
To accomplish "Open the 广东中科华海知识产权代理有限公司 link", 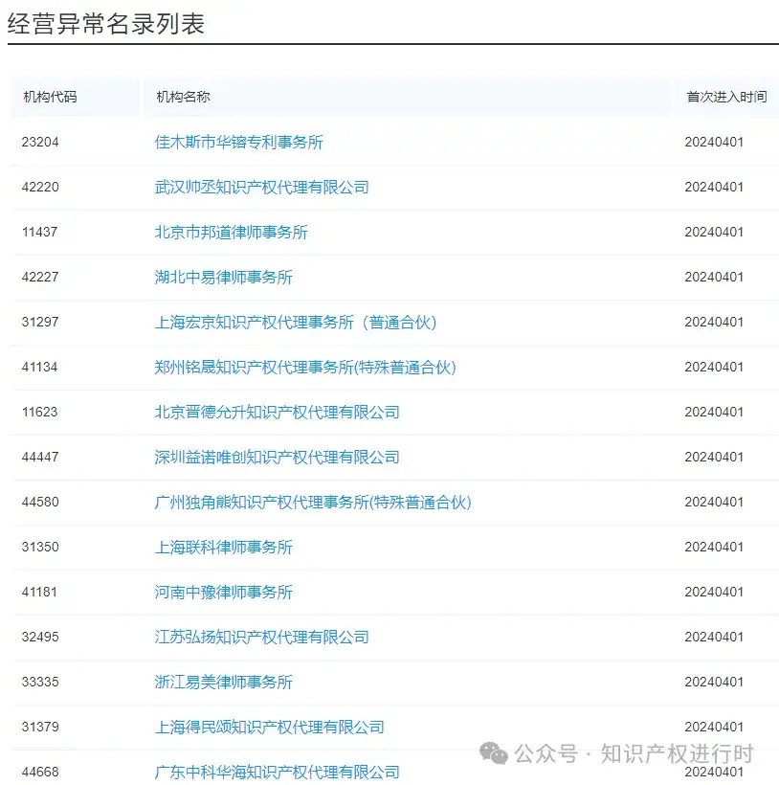I will [278, 773].
